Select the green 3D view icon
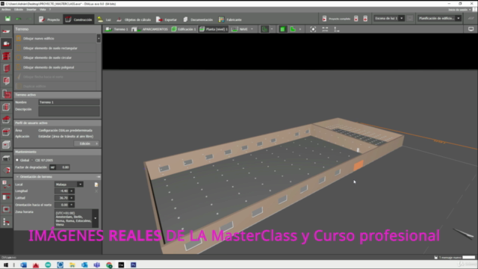This screenshot has height=269, width=478. [282, 29]
